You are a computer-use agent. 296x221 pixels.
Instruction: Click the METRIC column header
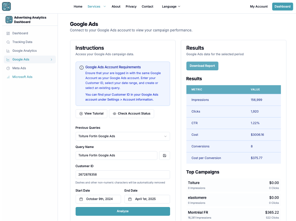[197, 90]
